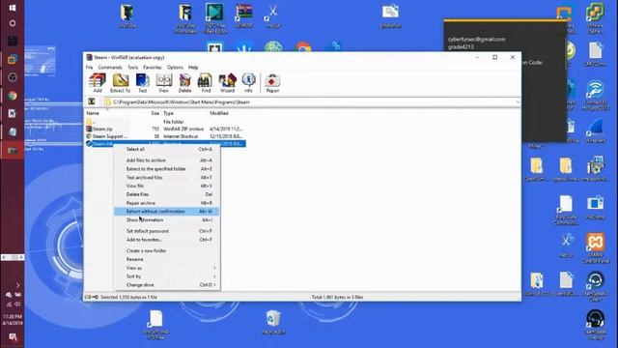Open the Tools menu
618x348 pixels.
(x=133, y=68)
